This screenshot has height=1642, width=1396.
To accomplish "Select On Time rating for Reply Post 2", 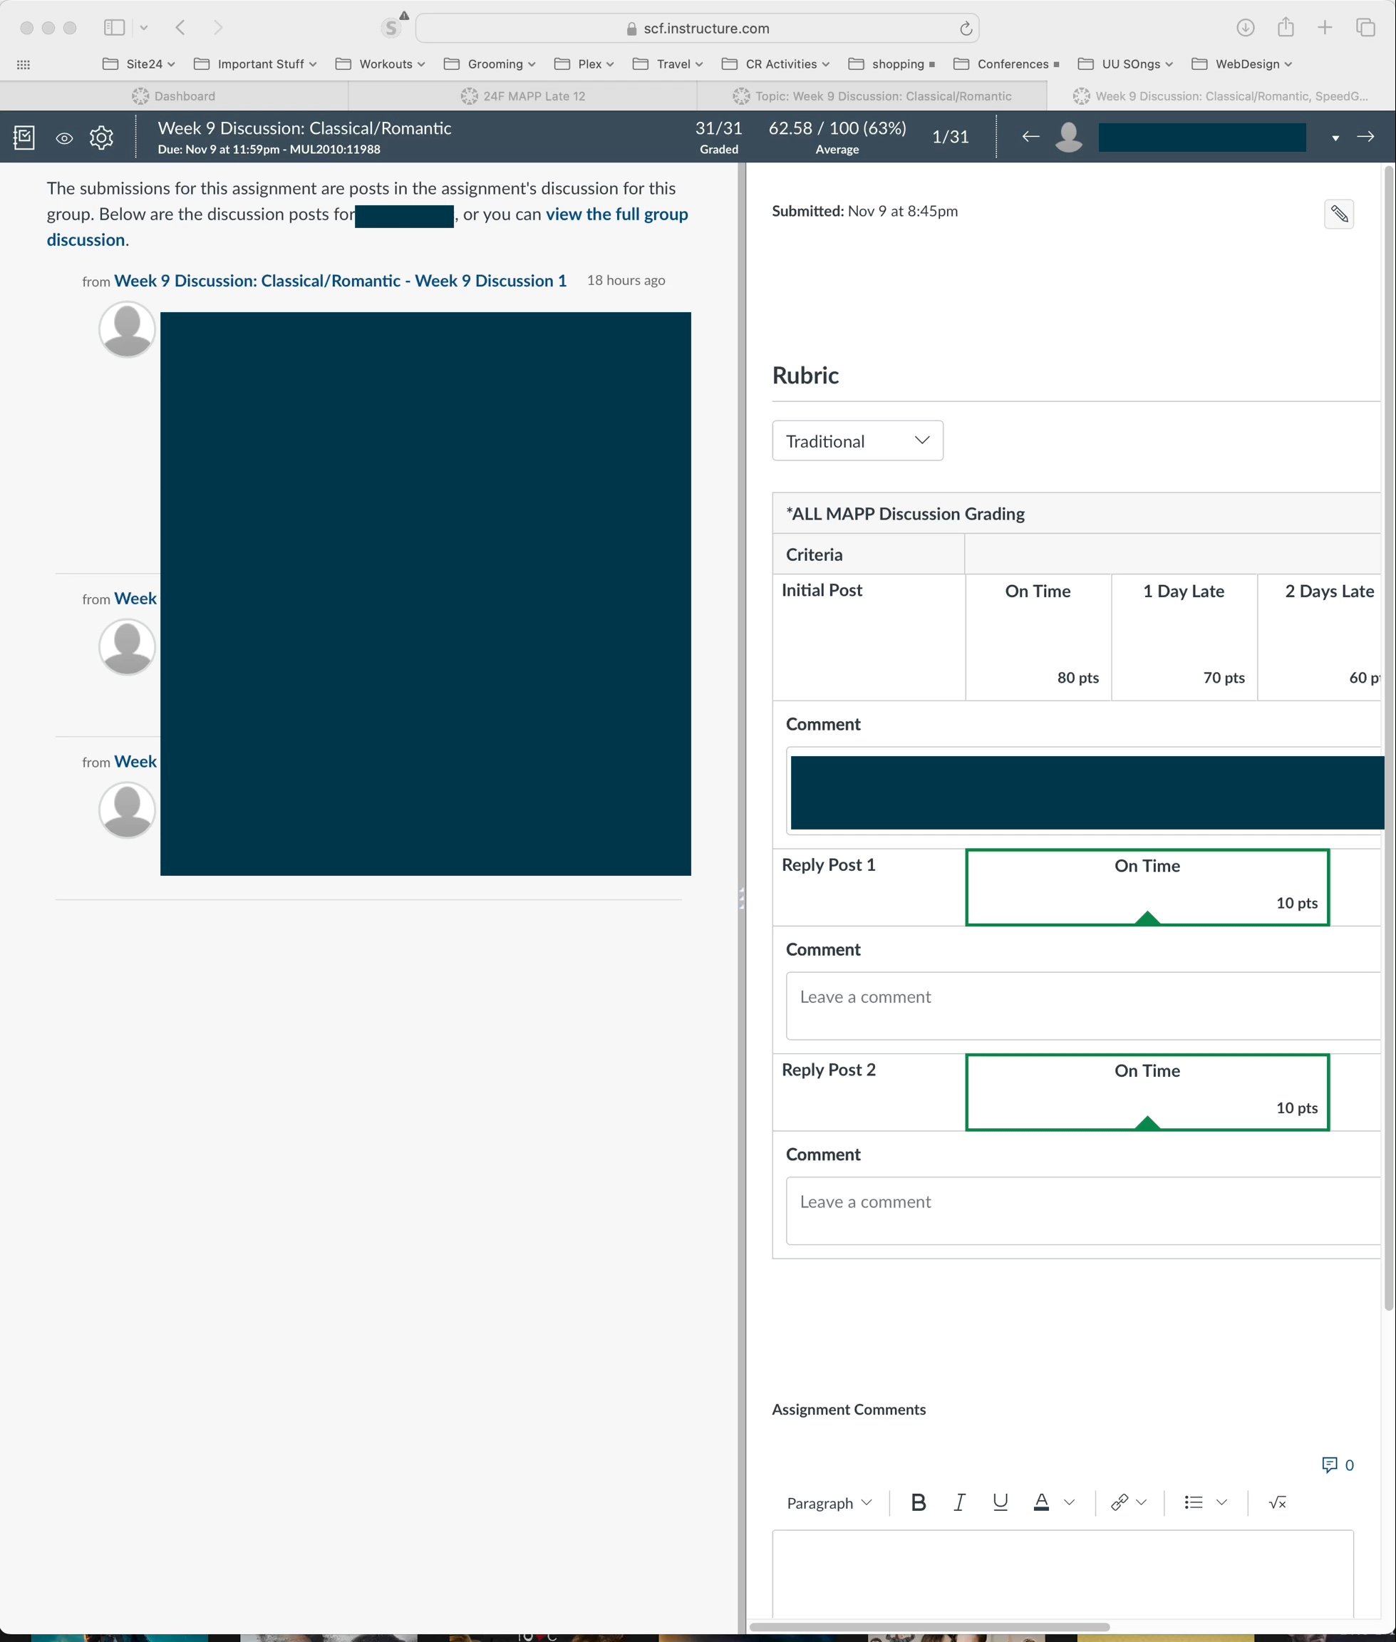I will click(1147, 1091).
